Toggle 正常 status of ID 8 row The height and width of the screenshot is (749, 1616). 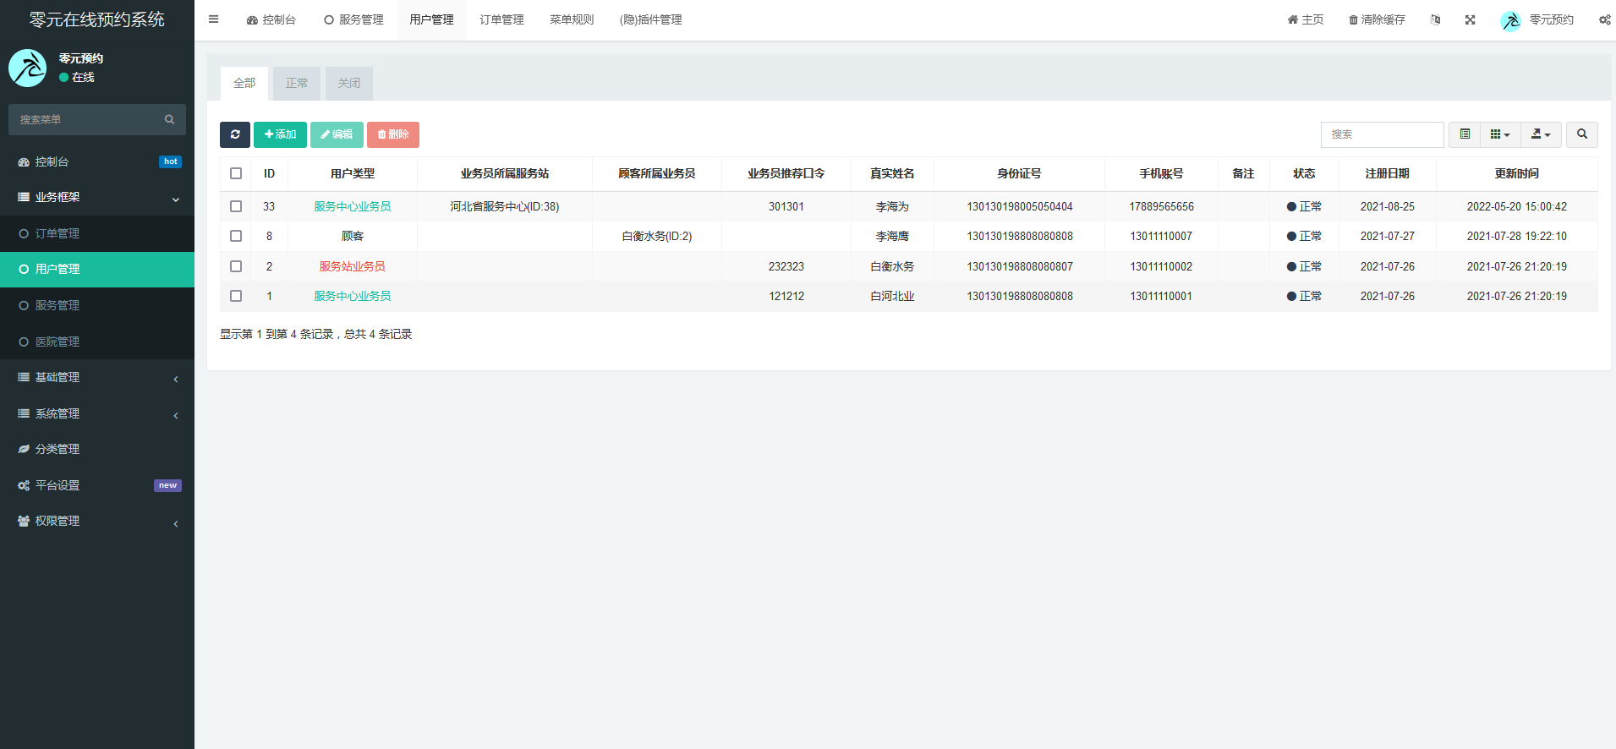[x=1304, y=237]
